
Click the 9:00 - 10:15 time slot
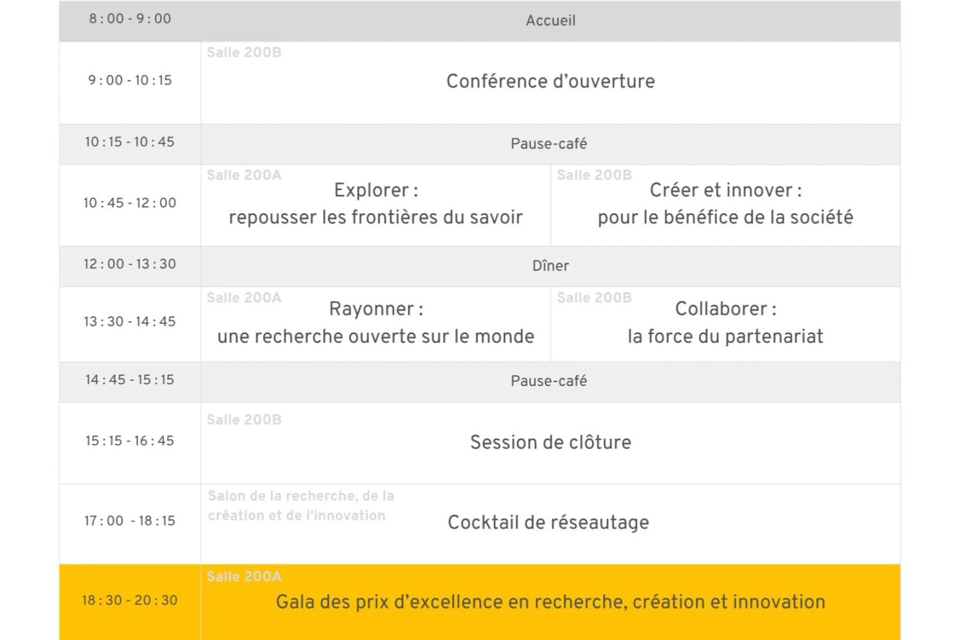point(130,81)
